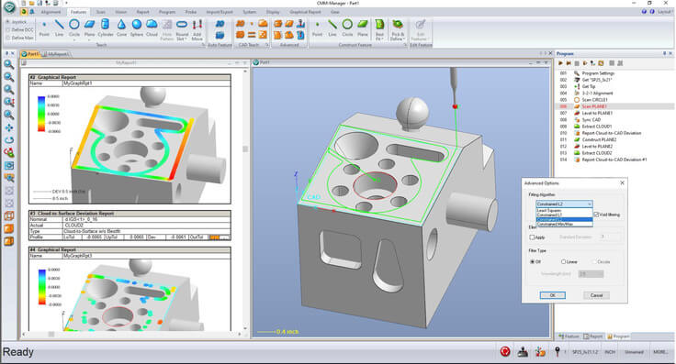676x364 pixels.
Task: Open the Scan ribbon tab
Action: click(100, 12)
